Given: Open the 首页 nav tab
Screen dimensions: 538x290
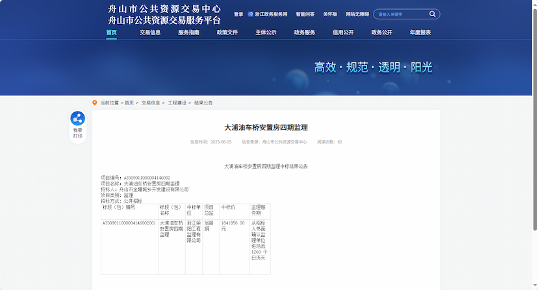Looking at the screenshot, I should 112,32.
